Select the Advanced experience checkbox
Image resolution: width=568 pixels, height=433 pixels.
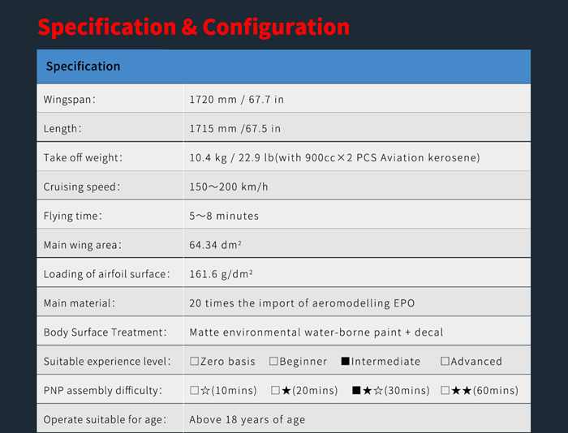(x=445, y=362)
